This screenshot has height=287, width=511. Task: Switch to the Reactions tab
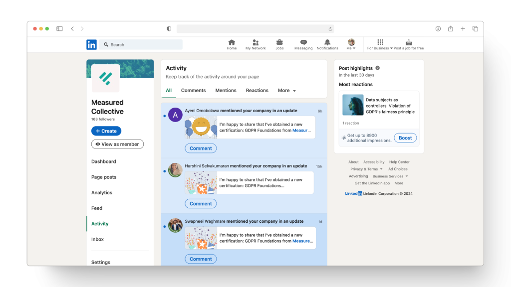(x=257, y=91)
